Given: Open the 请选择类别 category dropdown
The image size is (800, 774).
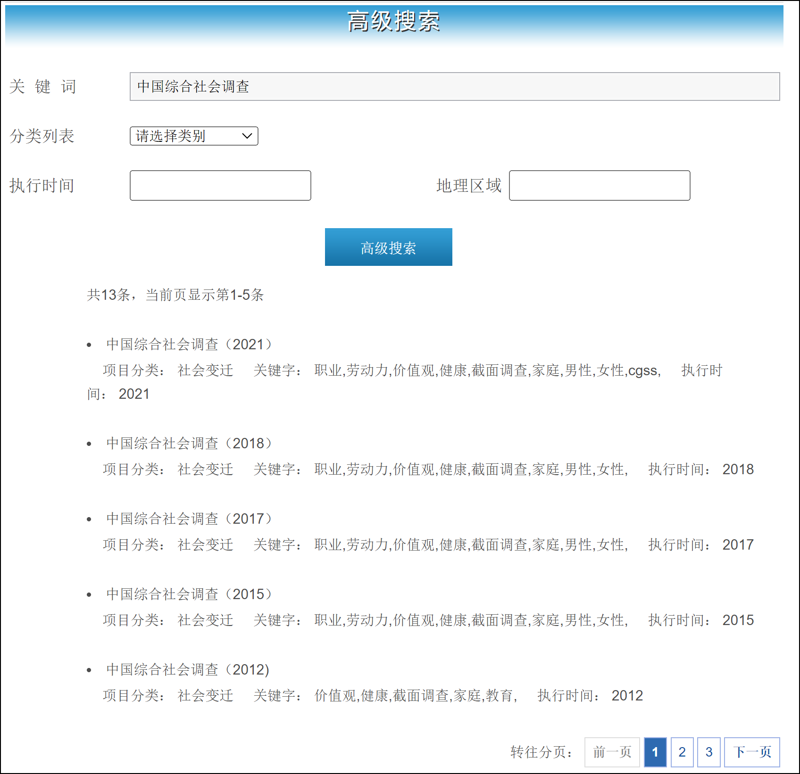Looking at the screenshot, I should click(194, 136).
